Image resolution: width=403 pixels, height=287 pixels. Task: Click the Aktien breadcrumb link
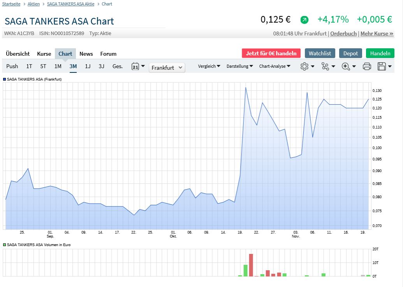click(x=33, y=4)
